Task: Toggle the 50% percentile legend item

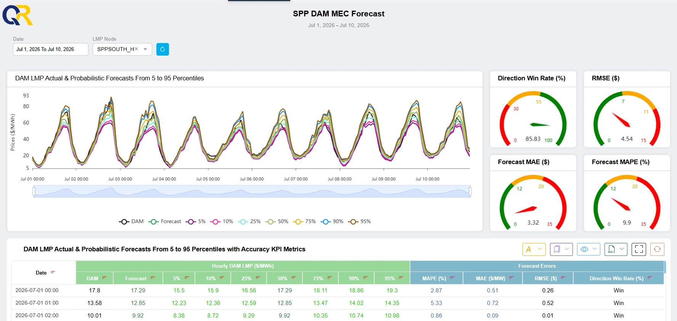Action: click(277, 221)
